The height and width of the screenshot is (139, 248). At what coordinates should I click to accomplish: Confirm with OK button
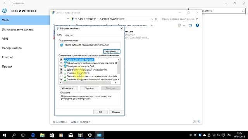point(100,112)
